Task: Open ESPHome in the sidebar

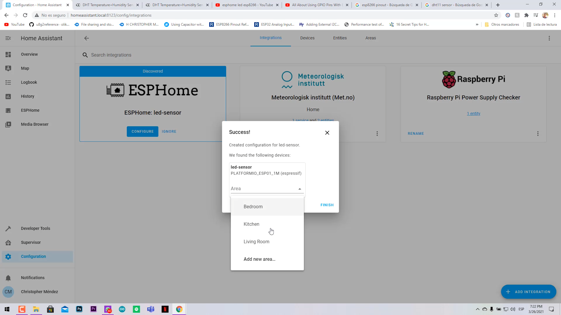Action: click(x=30, y=110)
